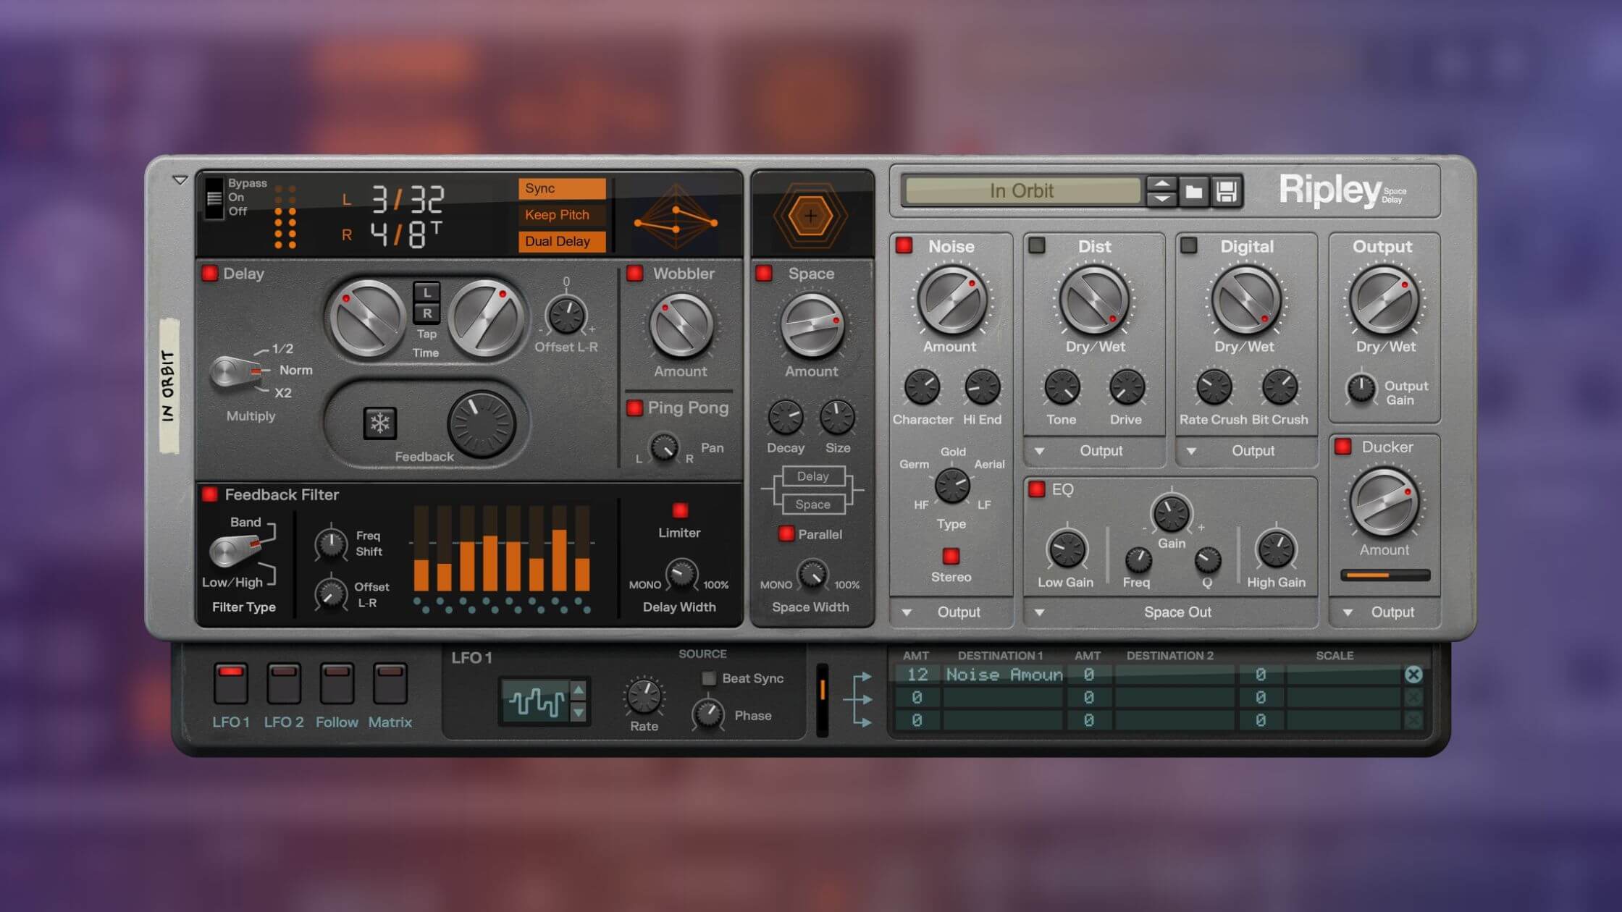Image resolution: width=1622 pixels, height=912 pixels.
Task: Enable LFO Beat Sync checkbox
Action: [709, 678]
